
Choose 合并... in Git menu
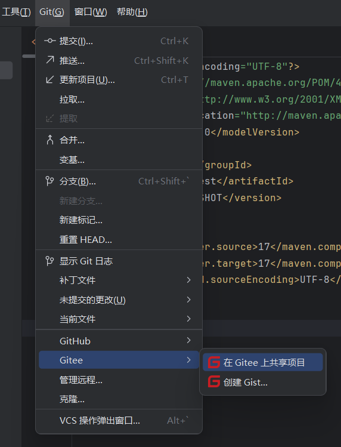(x=119, y=140)
